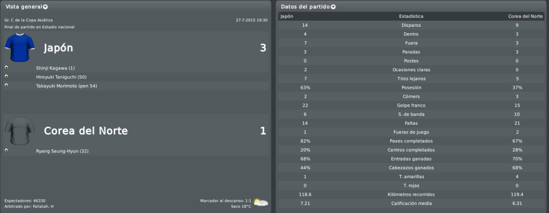Select the Posesión statistics row
Image resolution: width=549 pixels, height=213 pixels.
[411, 88]
